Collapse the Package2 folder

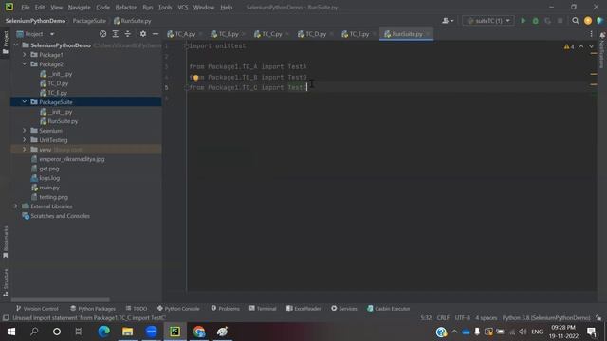pyautogui.click(x=25, y=64)
